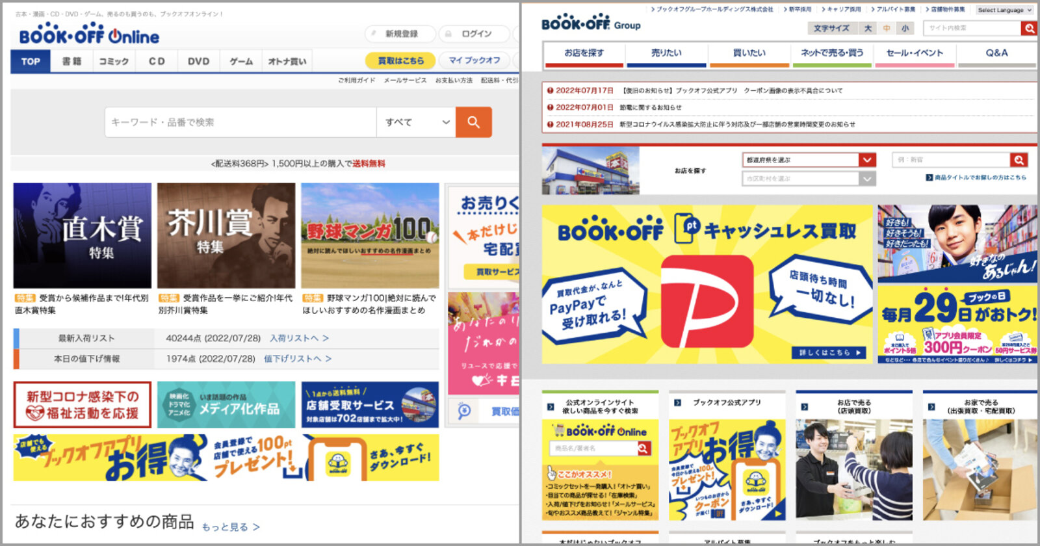1040x546 pixels.
Task: Click 芥川賞特集 thumbnail
Action: tap(226, 235)
